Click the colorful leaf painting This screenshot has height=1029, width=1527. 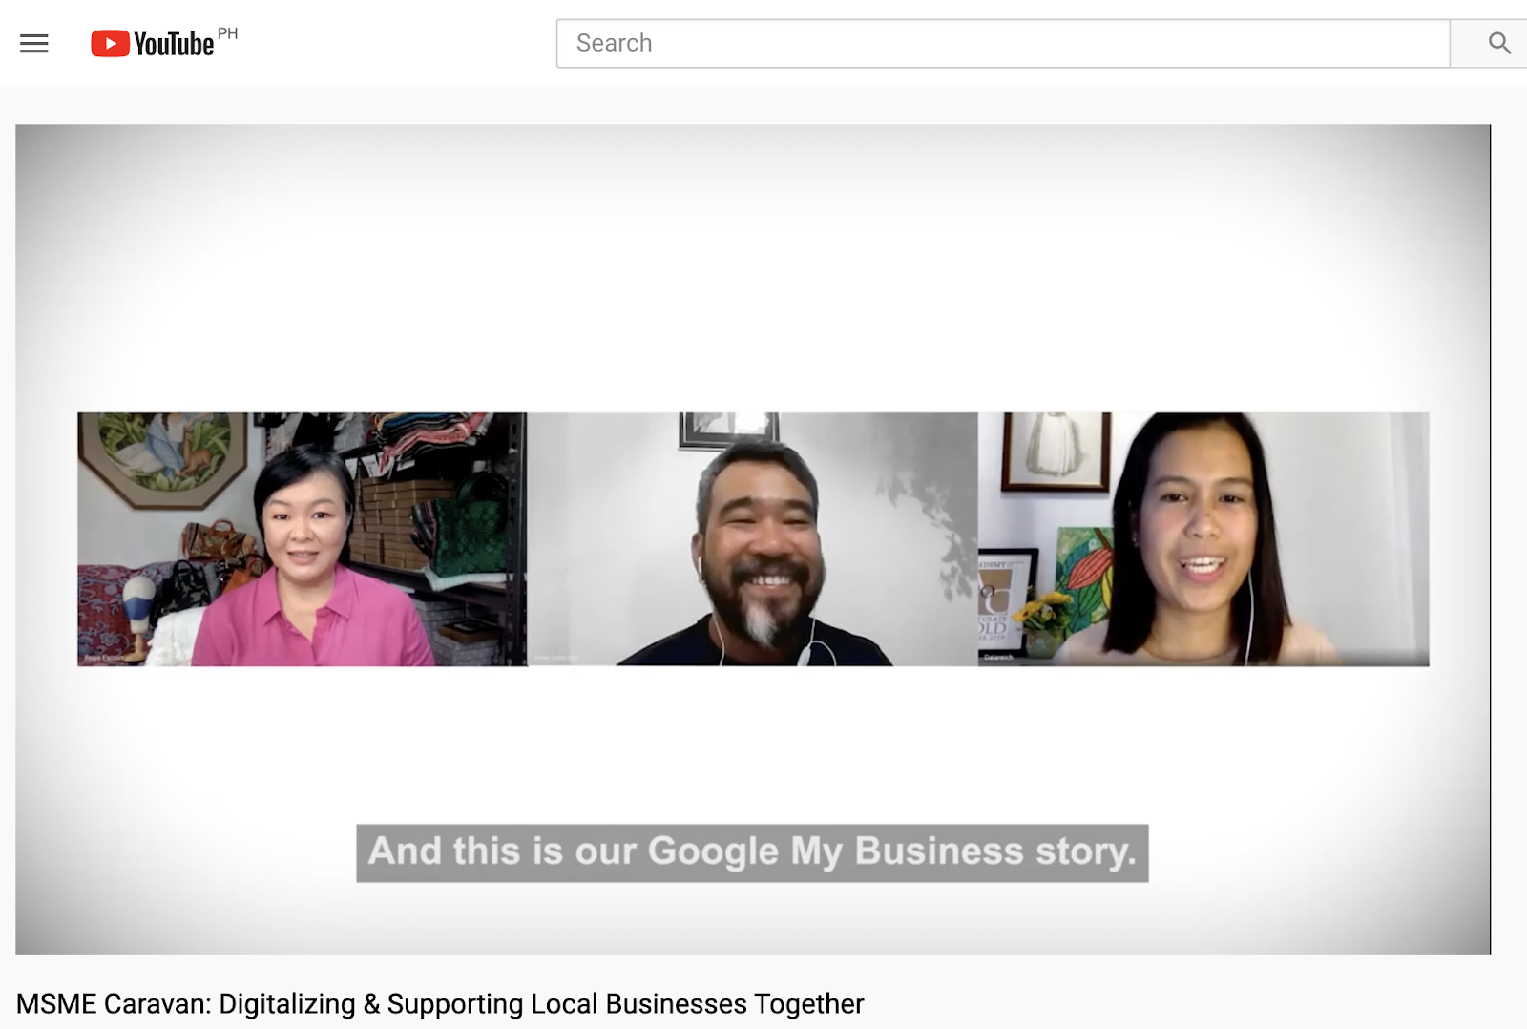click(1083, 573)
